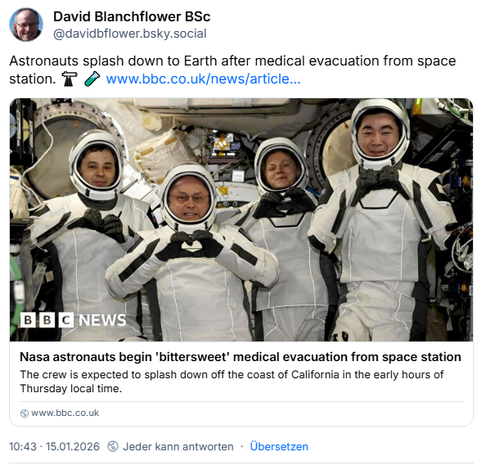Open the www.bbc.co.uk/news/article link
Screen dimensions: 477x470
tap(203, 79)
